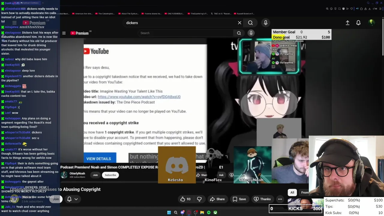Open more actions three-dot menu

(280, 199)
